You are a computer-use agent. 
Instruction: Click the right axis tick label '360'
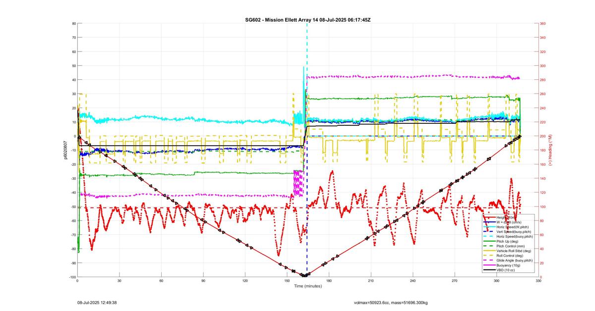click(x=544, y=23)
